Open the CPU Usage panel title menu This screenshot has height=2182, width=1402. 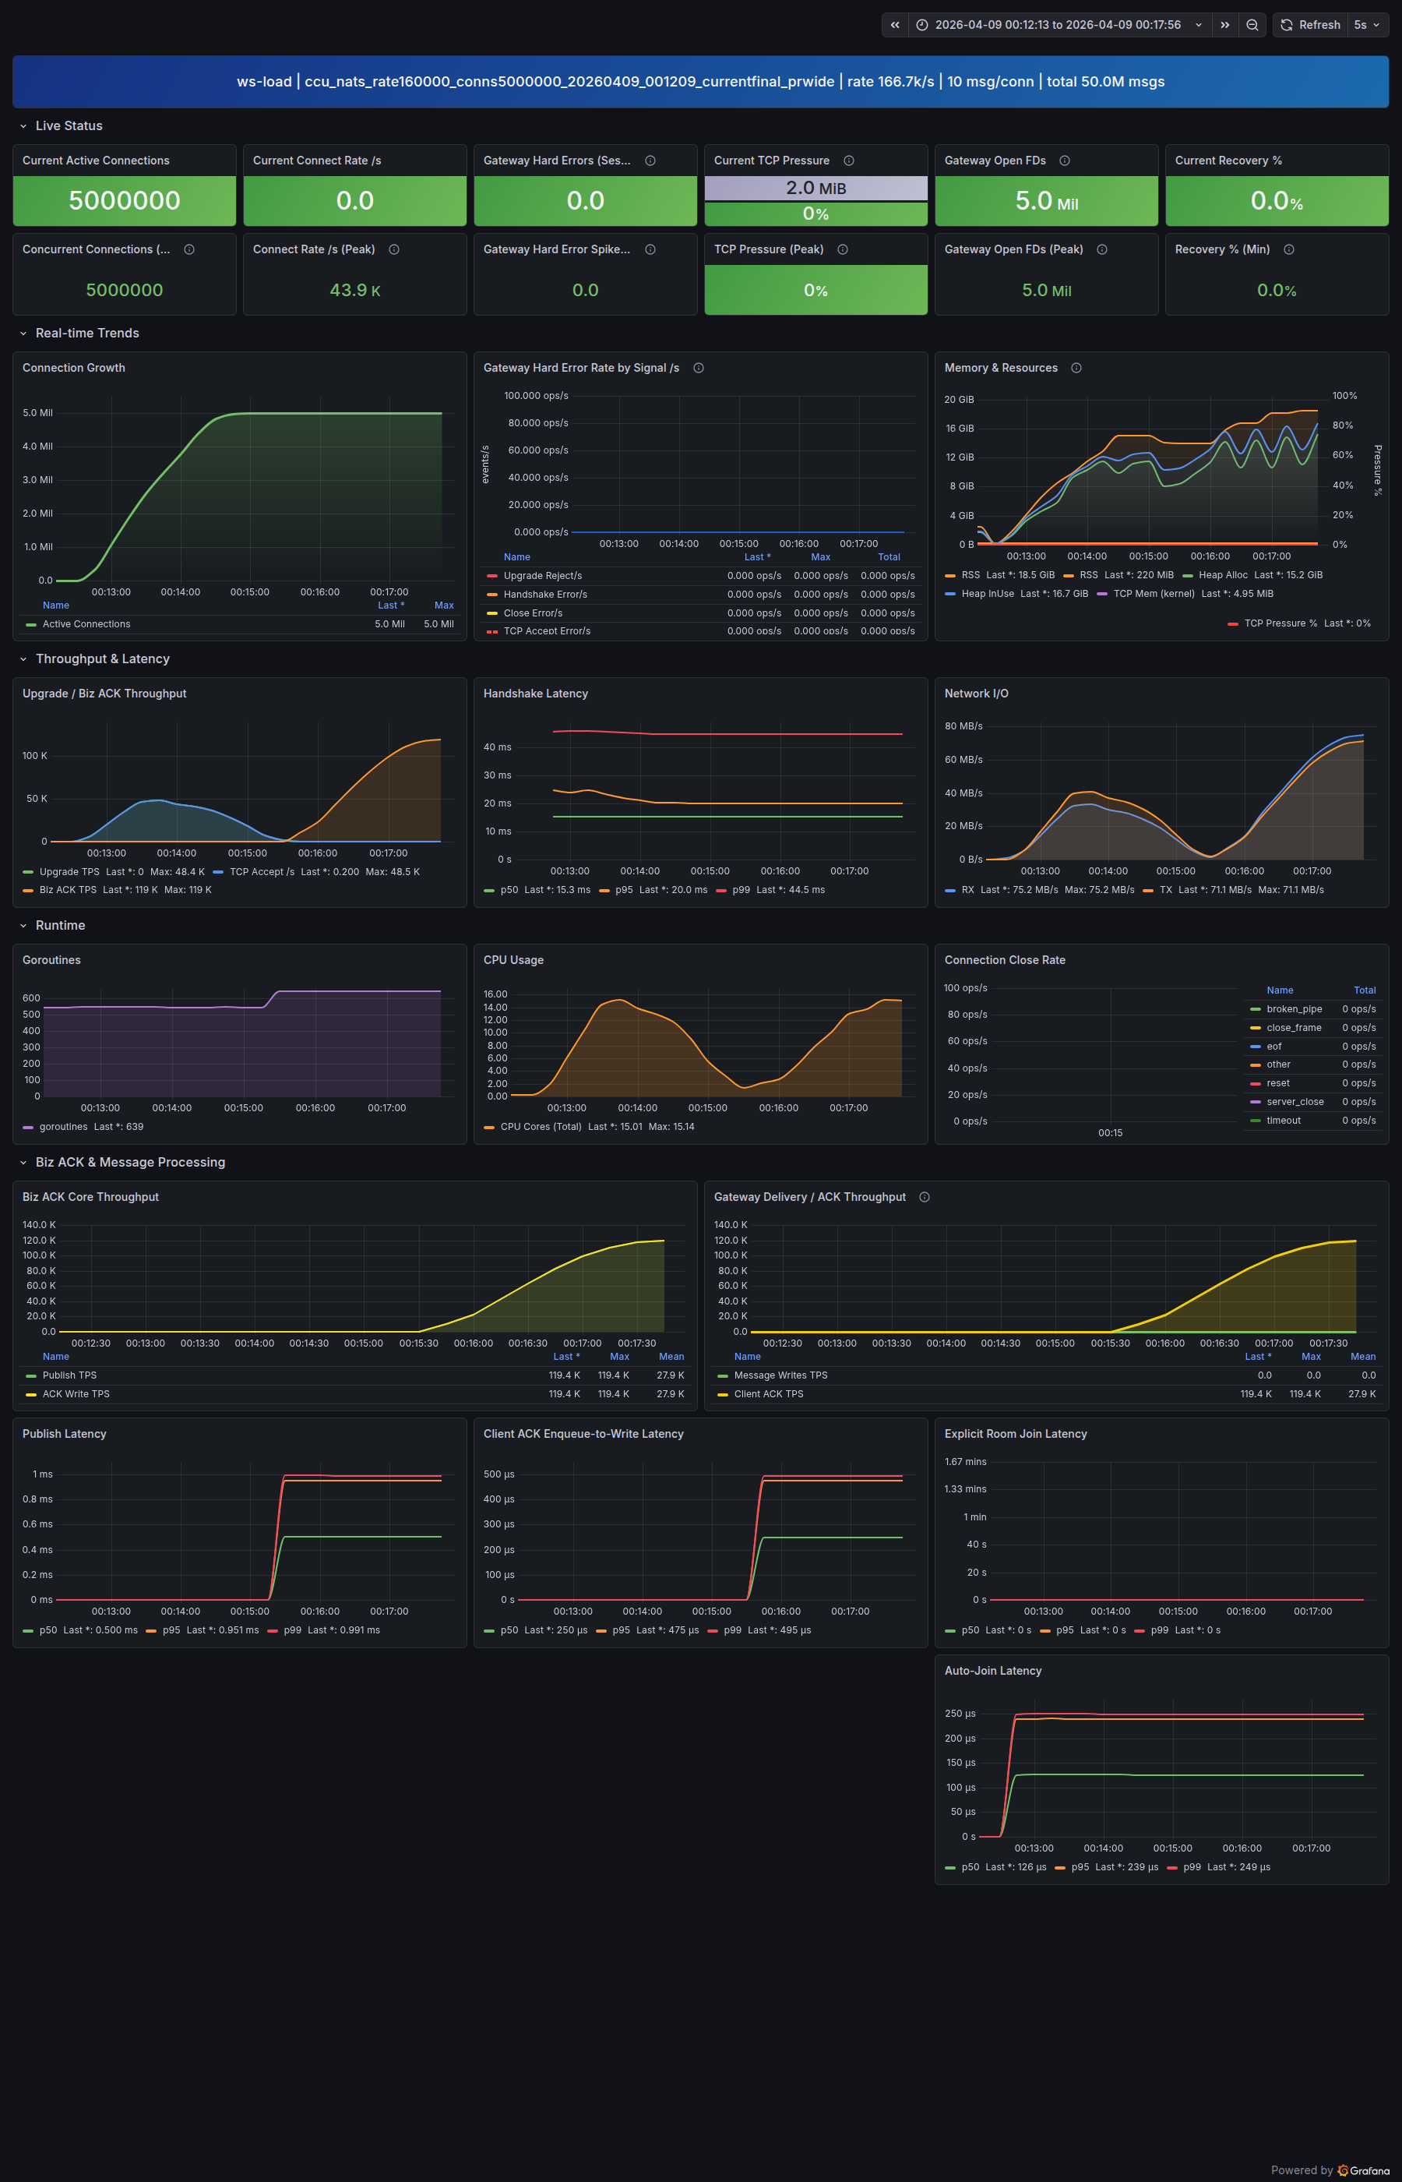[513, 959]
